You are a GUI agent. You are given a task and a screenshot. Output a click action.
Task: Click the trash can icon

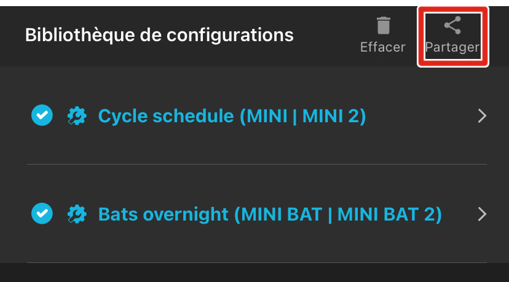point(383,26)
